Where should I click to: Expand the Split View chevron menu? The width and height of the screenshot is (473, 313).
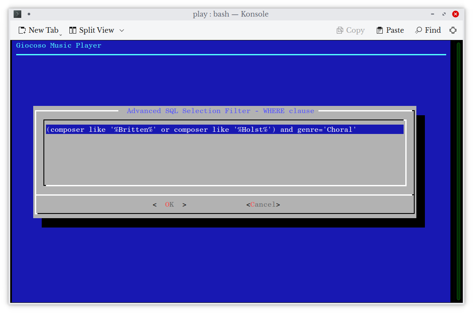click(x=122, y=31)
